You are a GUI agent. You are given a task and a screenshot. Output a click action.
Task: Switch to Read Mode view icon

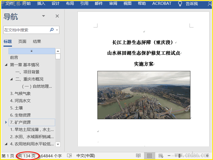point(138,155)
